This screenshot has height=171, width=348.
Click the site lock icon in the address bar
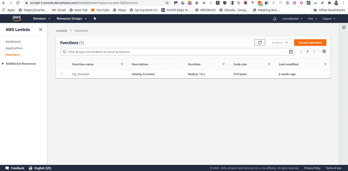click(x=26, y=3)
